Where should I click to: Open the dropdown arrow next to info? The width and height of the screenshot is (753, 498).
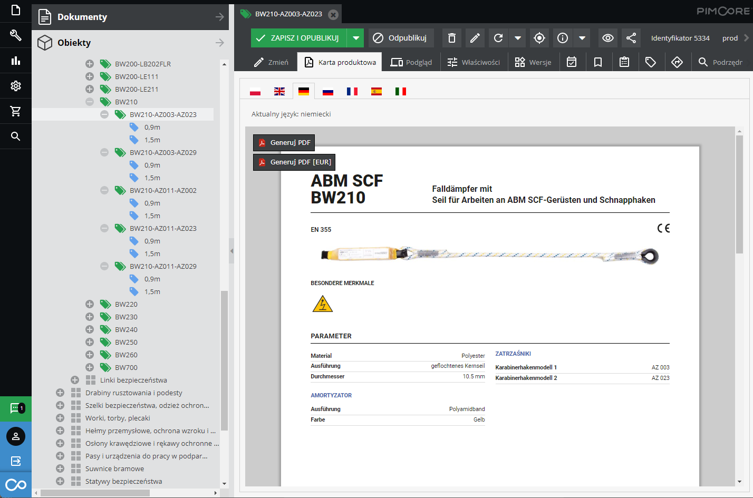coord(582,38)
